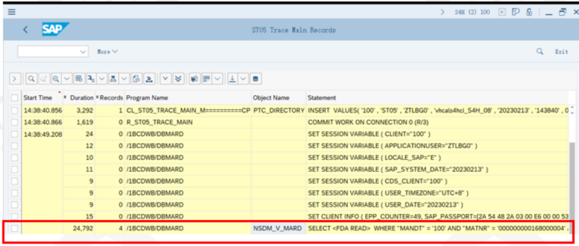Click the R_ST05_TRACE_MAIN program name cell
Screen dimensions: 579x246
pos(188,122)
